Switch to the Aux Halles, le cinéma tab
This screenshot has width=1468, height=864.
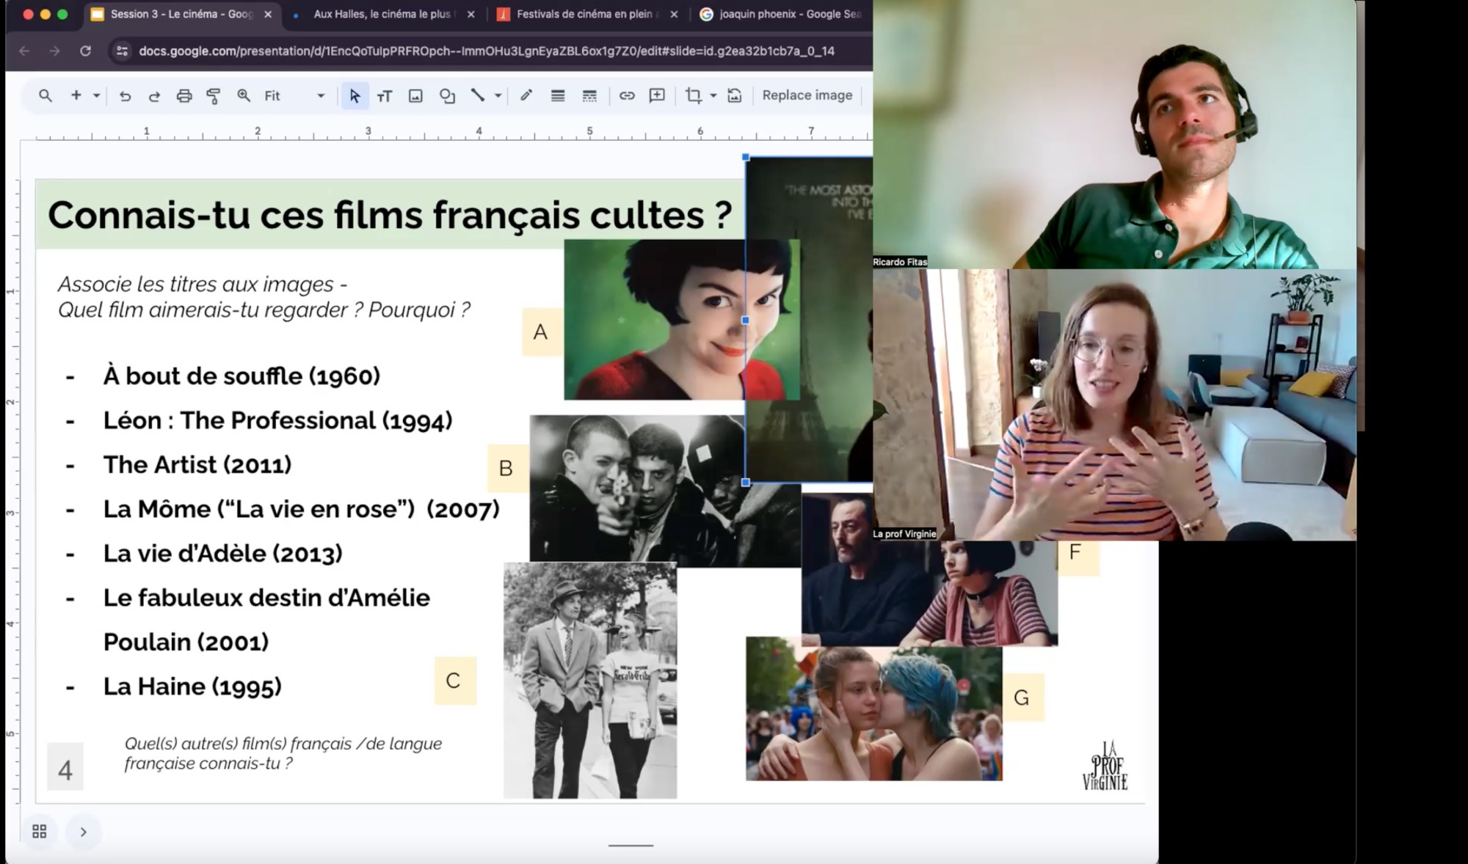click(x=383, y=14)
